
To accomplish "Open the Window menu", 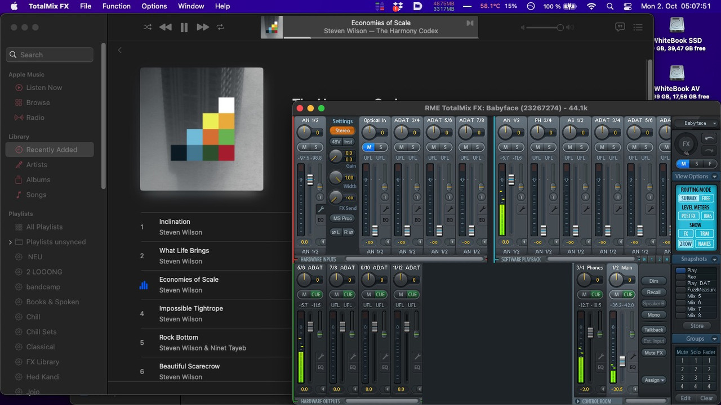I will pos(191,6).
